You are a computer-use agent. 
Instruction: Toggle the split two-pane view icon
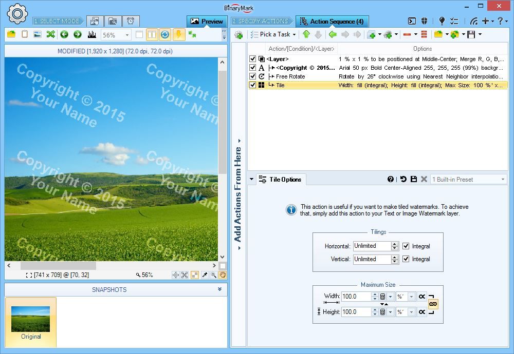[152, 34]
